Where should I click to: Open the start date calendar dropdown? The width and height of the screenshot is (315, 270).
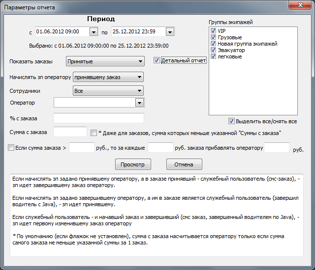click(94, 32)
